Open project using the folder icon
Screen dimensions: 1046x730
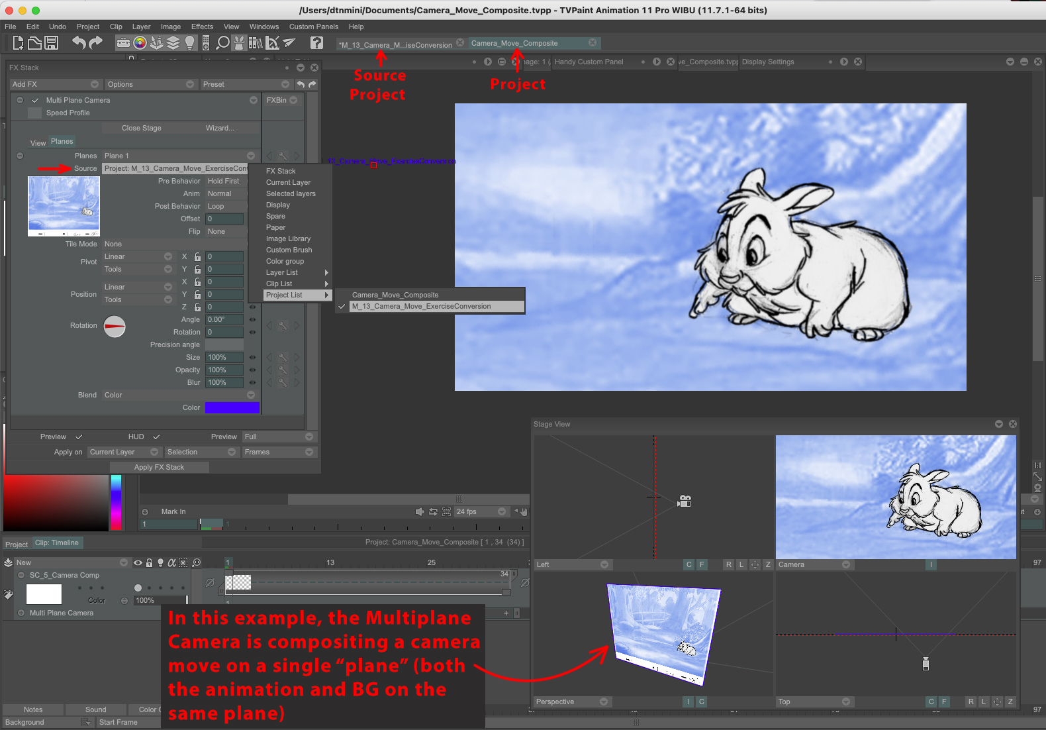34,43
